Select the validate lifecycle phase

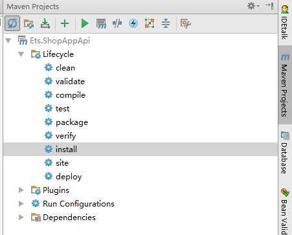70,82
